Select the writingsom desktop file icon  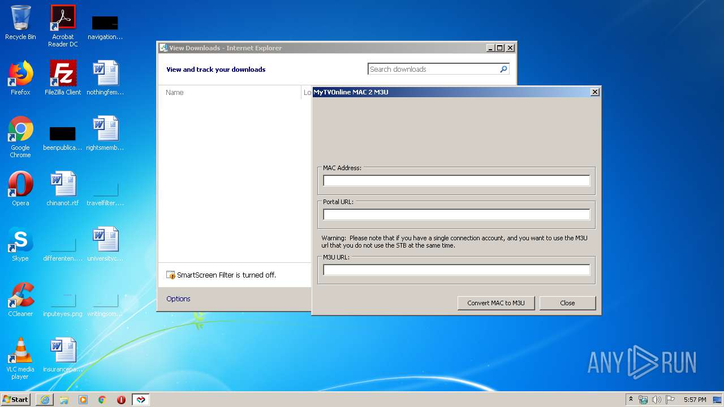click(x=105, y=304)
